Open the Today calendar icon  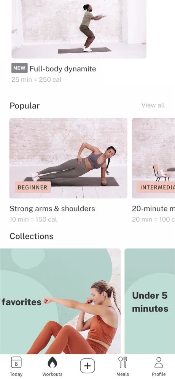[x=16, y=363]
